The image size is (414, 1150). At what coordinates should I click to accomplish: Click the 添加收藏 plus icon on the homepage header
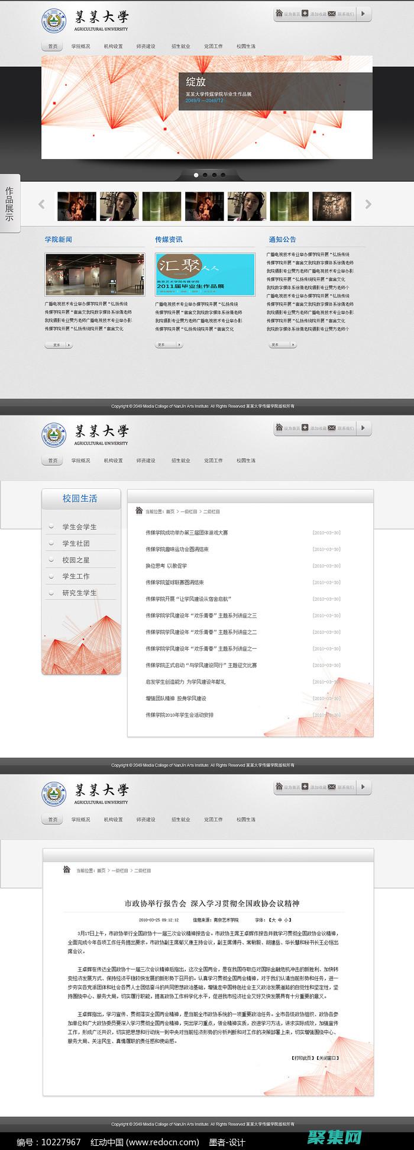305,12
